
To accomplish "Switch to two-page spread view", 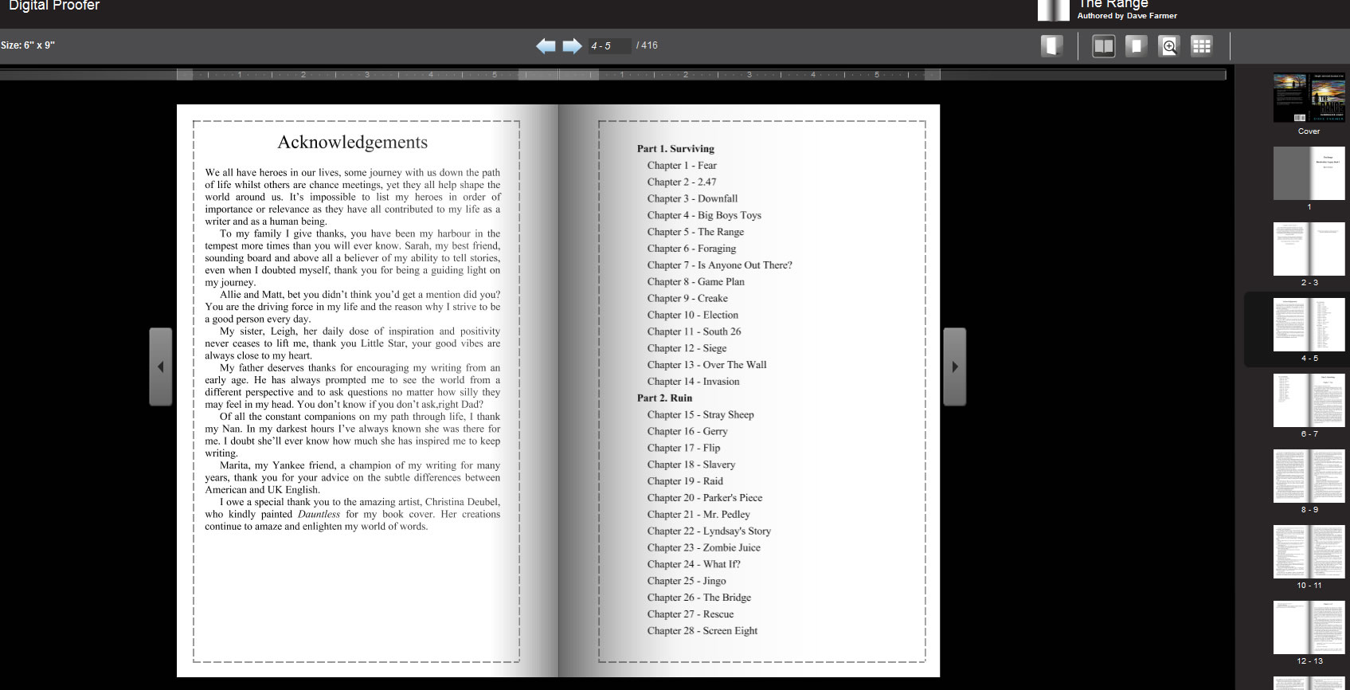I will 1103,46.
